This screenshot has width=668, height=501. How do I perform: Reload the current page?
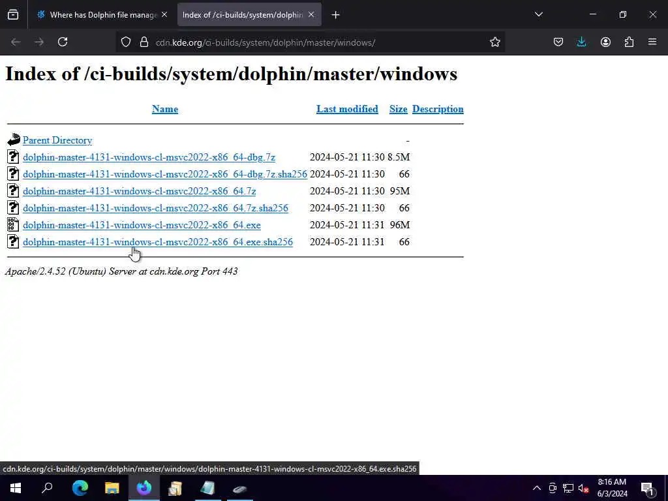tap(63, 42)
